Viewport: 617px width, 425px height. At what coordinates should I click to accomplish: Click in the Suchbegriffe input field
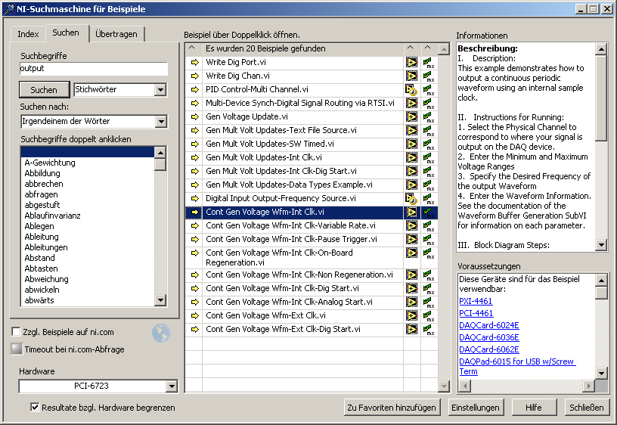(x=94, y=69)
